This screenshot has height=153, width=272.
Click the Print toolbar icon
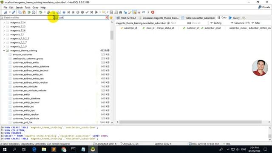pyautogui.click(x=34, y=12)
